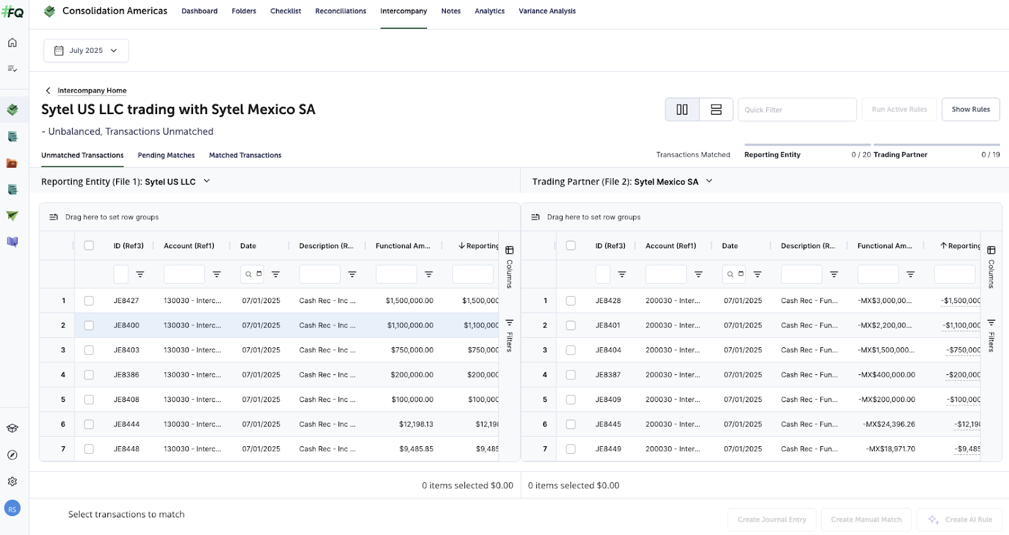Toggle select-all checkbox in Reporting Entity header
The height and width of the screenshot is (535, 1009).
pos(89,246)
